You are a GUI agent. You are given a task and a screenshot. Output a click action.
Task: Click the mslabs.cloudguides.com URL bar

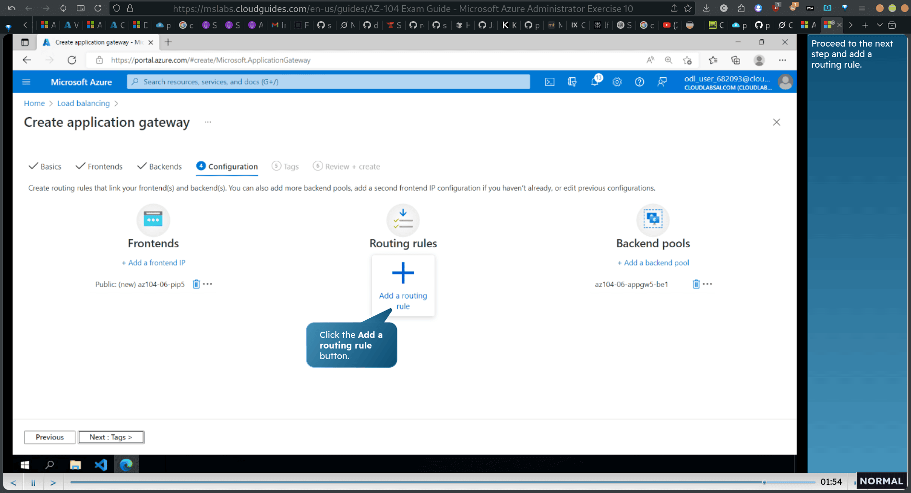(x=402, y=9)
